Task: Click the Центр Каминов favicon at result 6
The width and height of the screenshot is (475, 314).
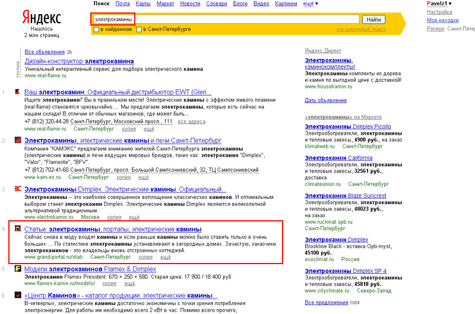Action: [18, 294]
